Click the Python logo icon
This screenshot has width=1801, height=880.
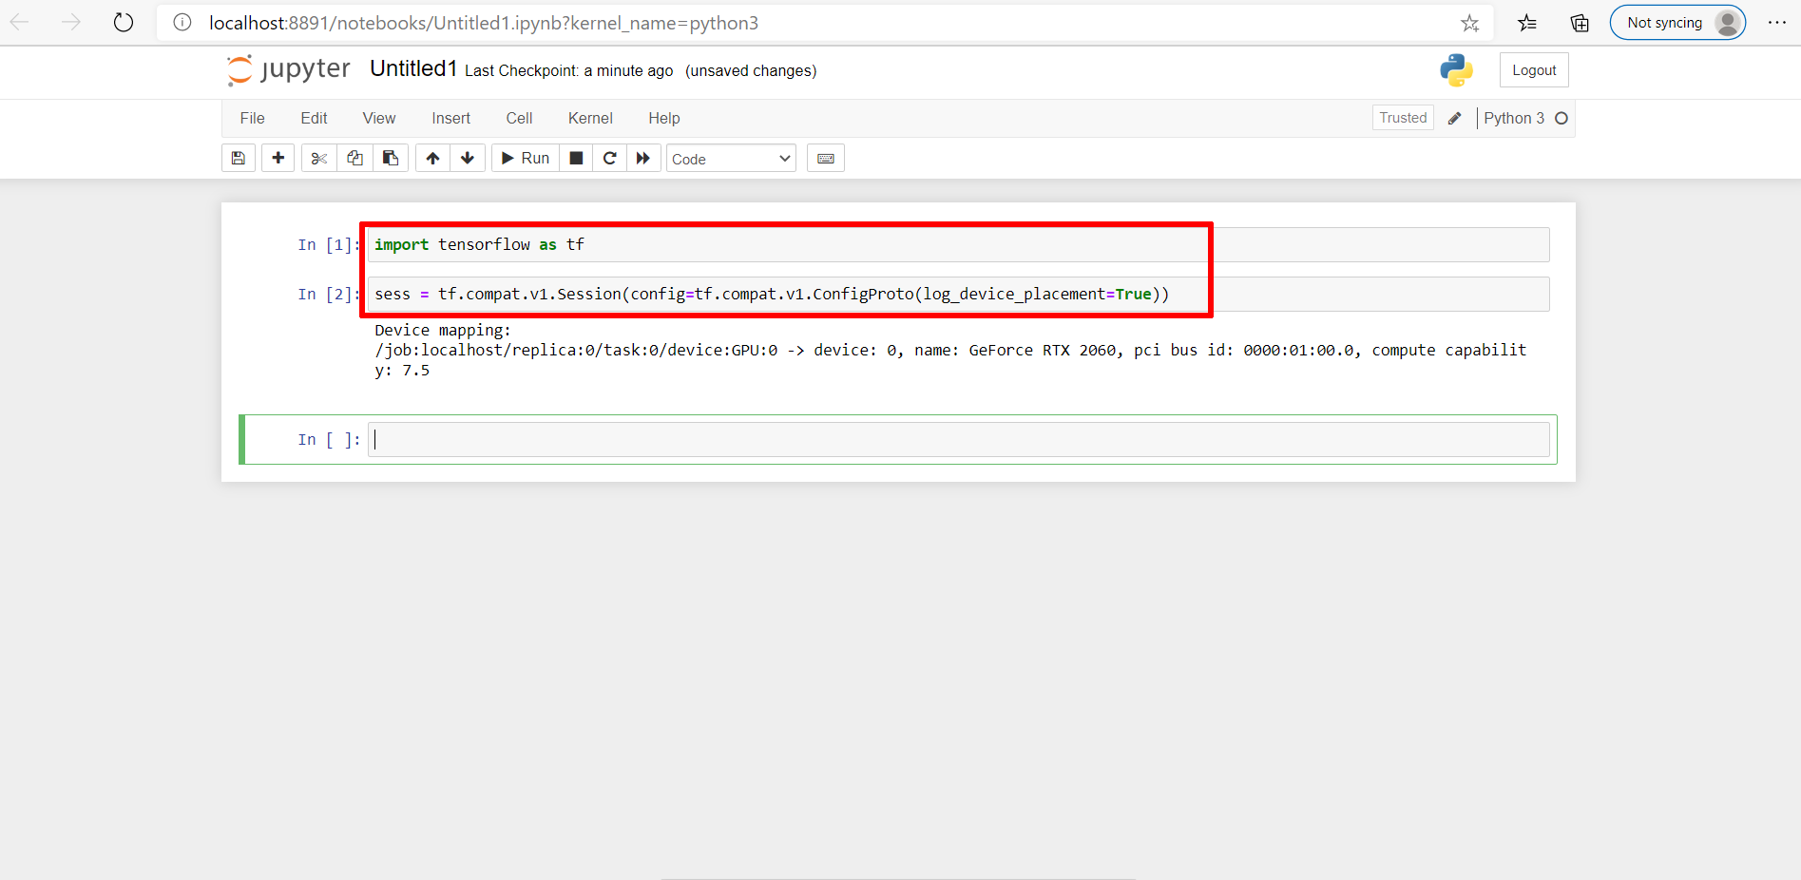click(x=1456, y=70)
